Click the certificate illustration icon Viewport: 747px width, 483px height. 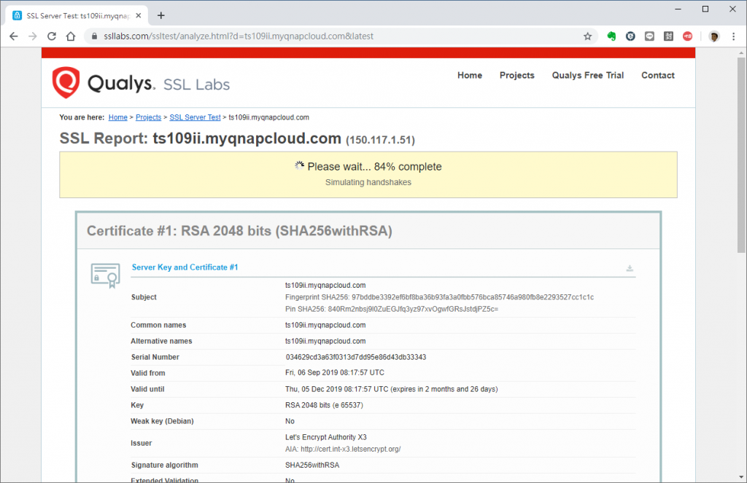[105, 275]
